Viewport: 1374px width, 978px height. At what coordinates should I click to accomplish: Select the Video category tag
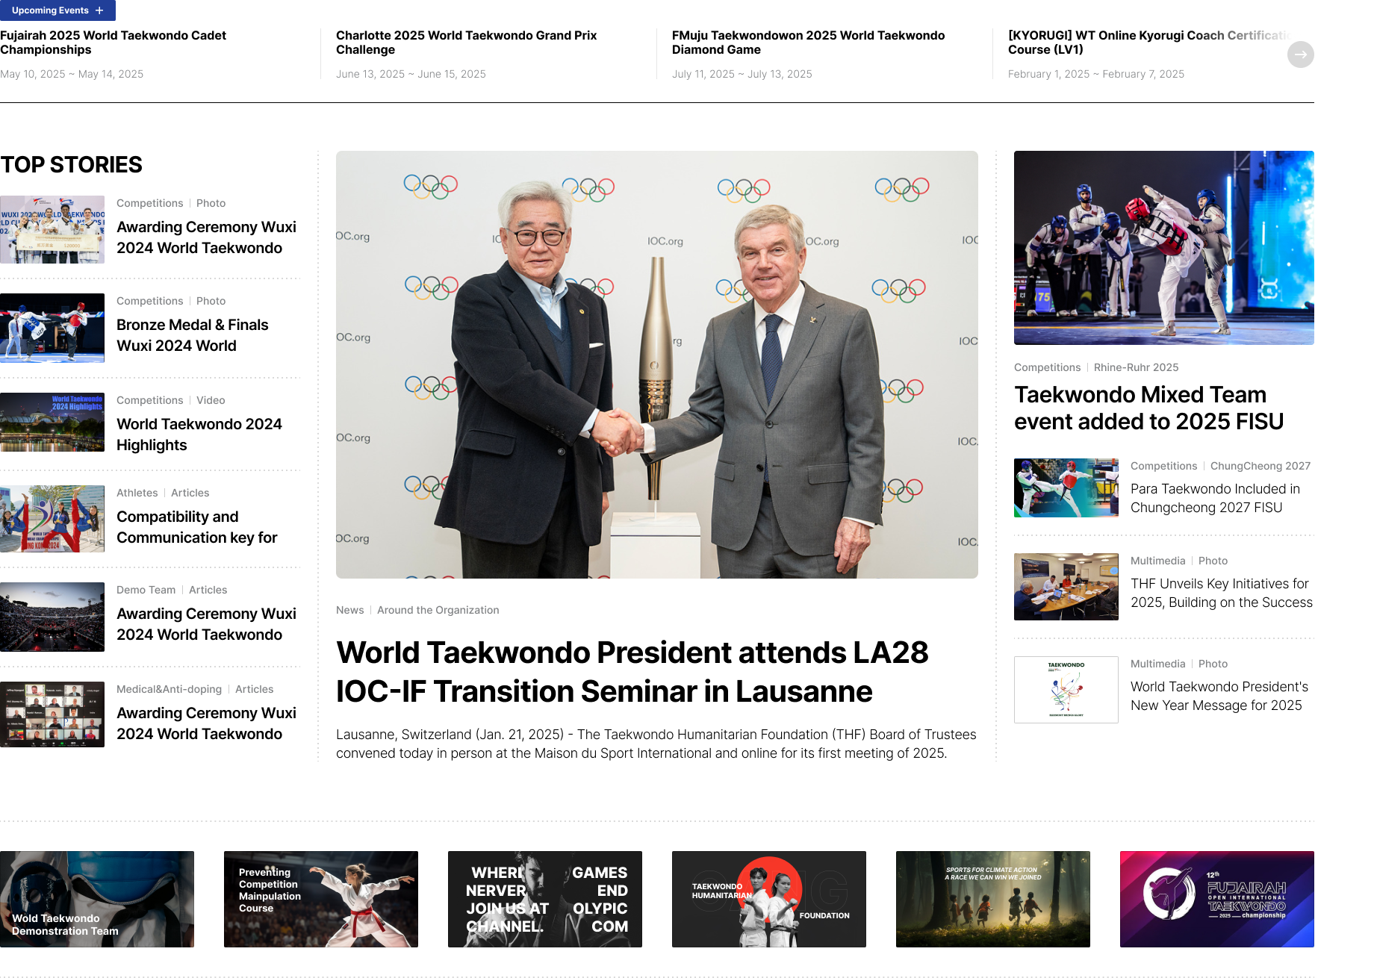point(210,400)
